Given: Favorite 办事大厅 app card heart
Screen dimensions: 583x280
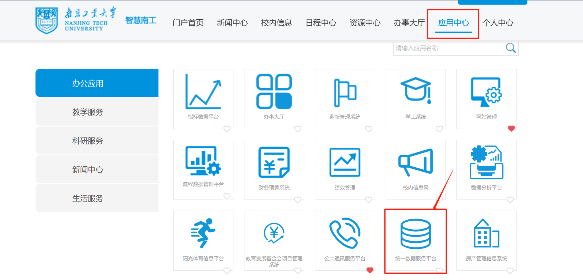Looking at the screenshot, I should (x=298, y=129).
